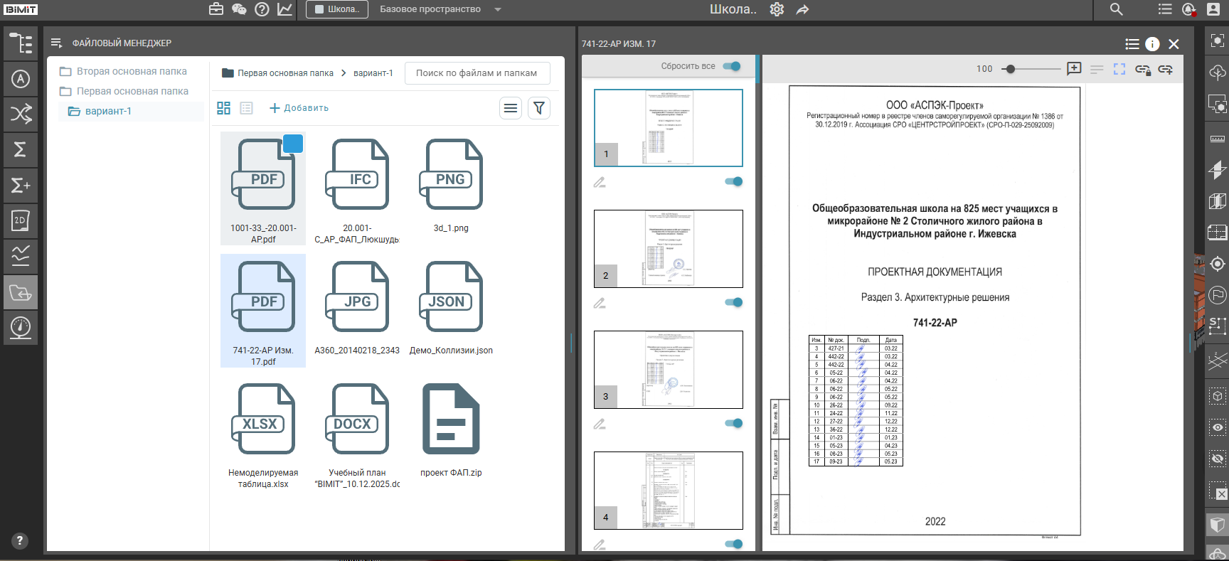Select page 2 thumbnail in PDF viewer
The image size is (1229, 561).
[x=669, y=249]
